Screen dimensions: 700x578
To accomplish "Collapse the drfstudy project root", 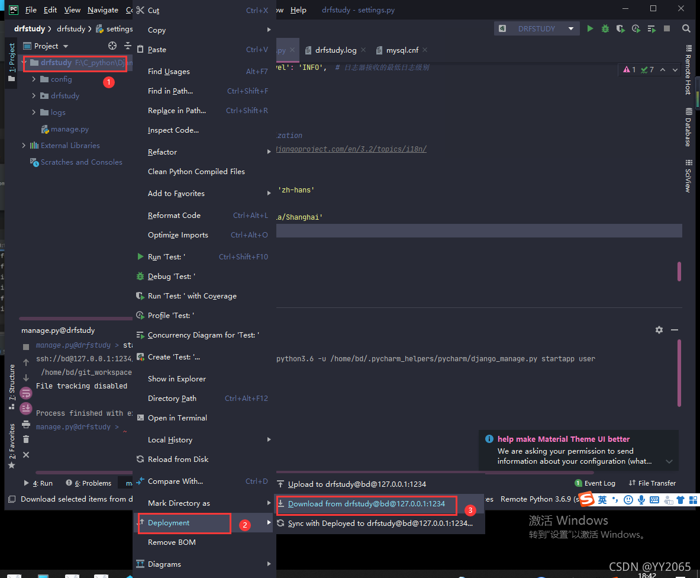I will point(24,63).
